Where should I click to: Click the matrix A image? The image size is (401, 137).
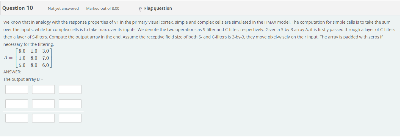28,58
